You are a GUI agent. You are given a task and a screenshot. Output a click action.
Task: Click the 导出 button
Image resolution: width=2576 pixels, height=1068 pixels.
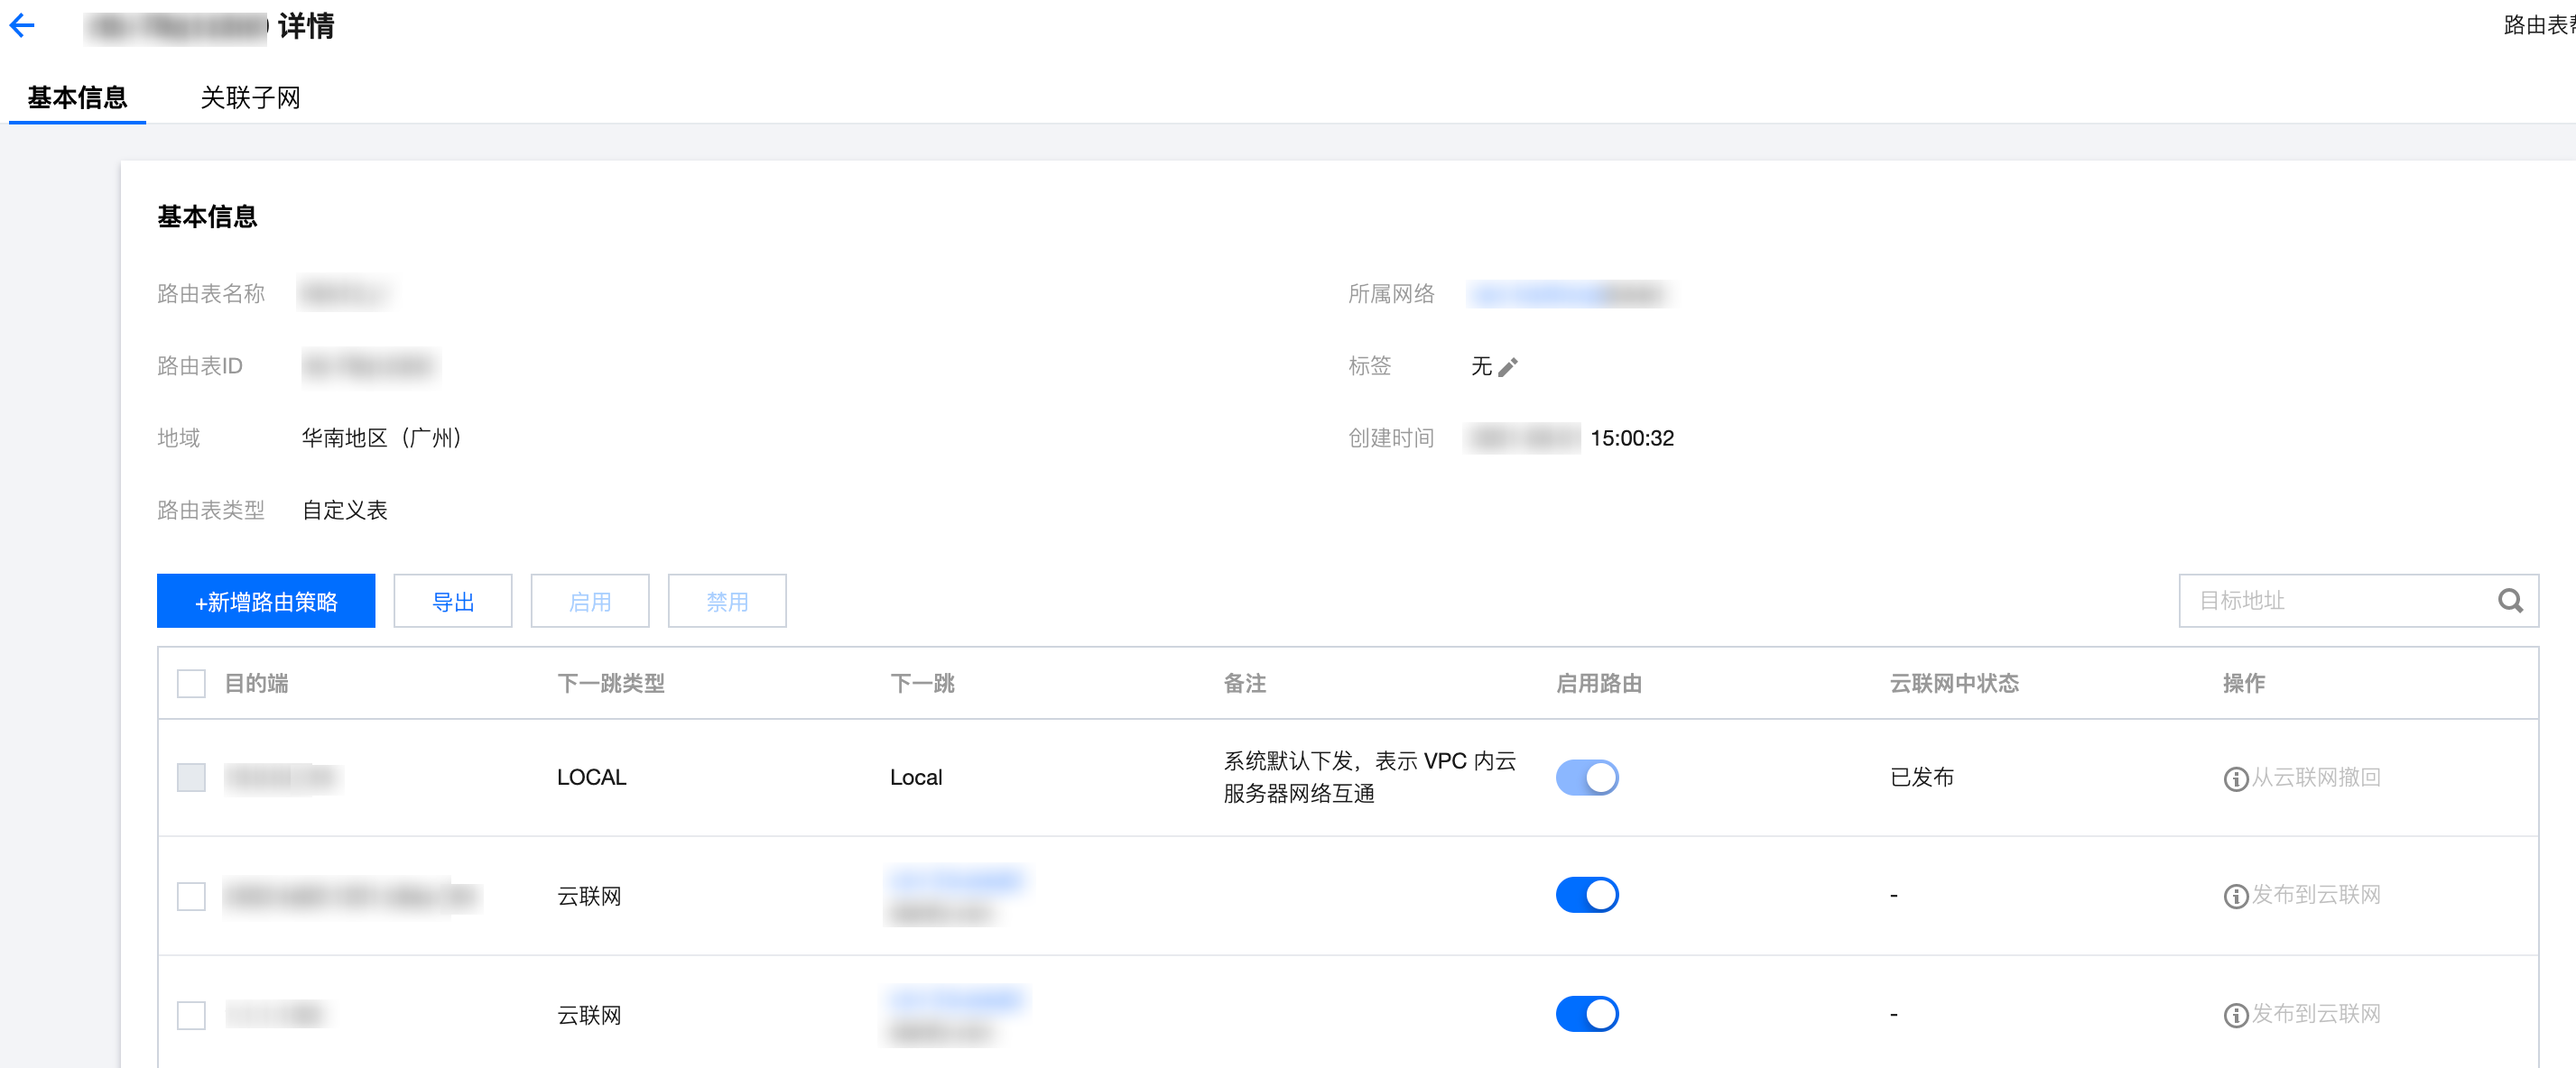(452, 602)
